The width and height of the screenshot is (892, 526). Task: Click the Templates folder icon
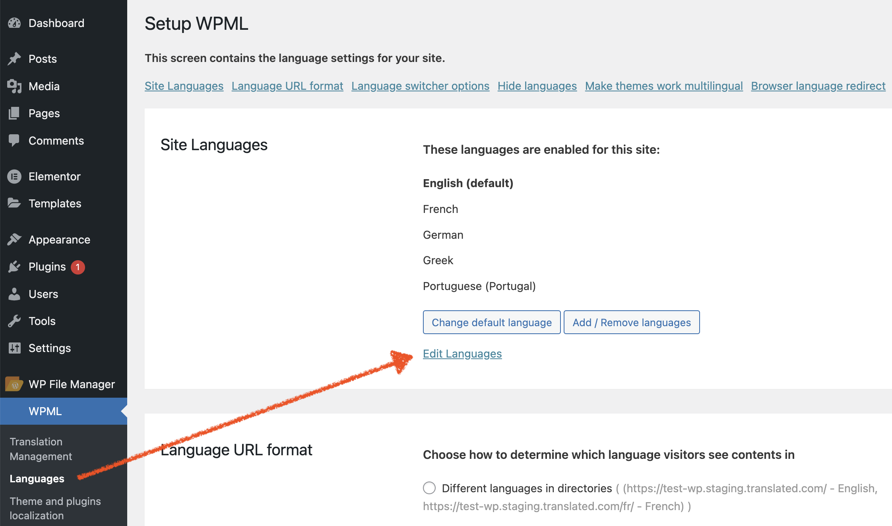pos(14,203)
